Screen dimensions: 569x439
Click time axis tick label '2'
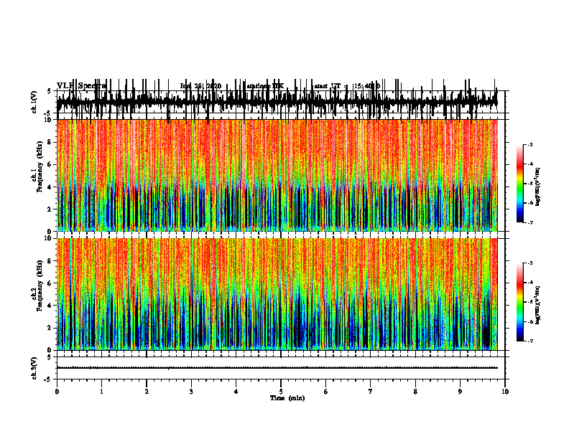pos(147,392)
